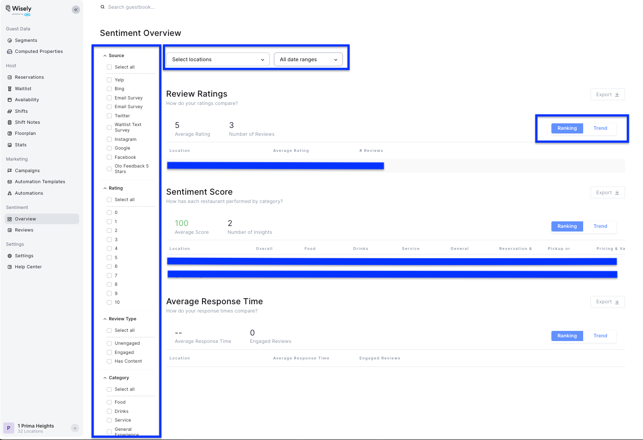Collapse the sidebar with double-chevron icon

[x=76, y=10]
